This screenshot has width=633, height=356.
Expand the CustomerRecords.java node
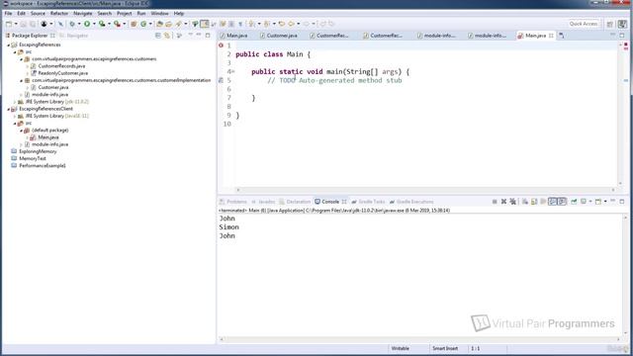point(28,66)
